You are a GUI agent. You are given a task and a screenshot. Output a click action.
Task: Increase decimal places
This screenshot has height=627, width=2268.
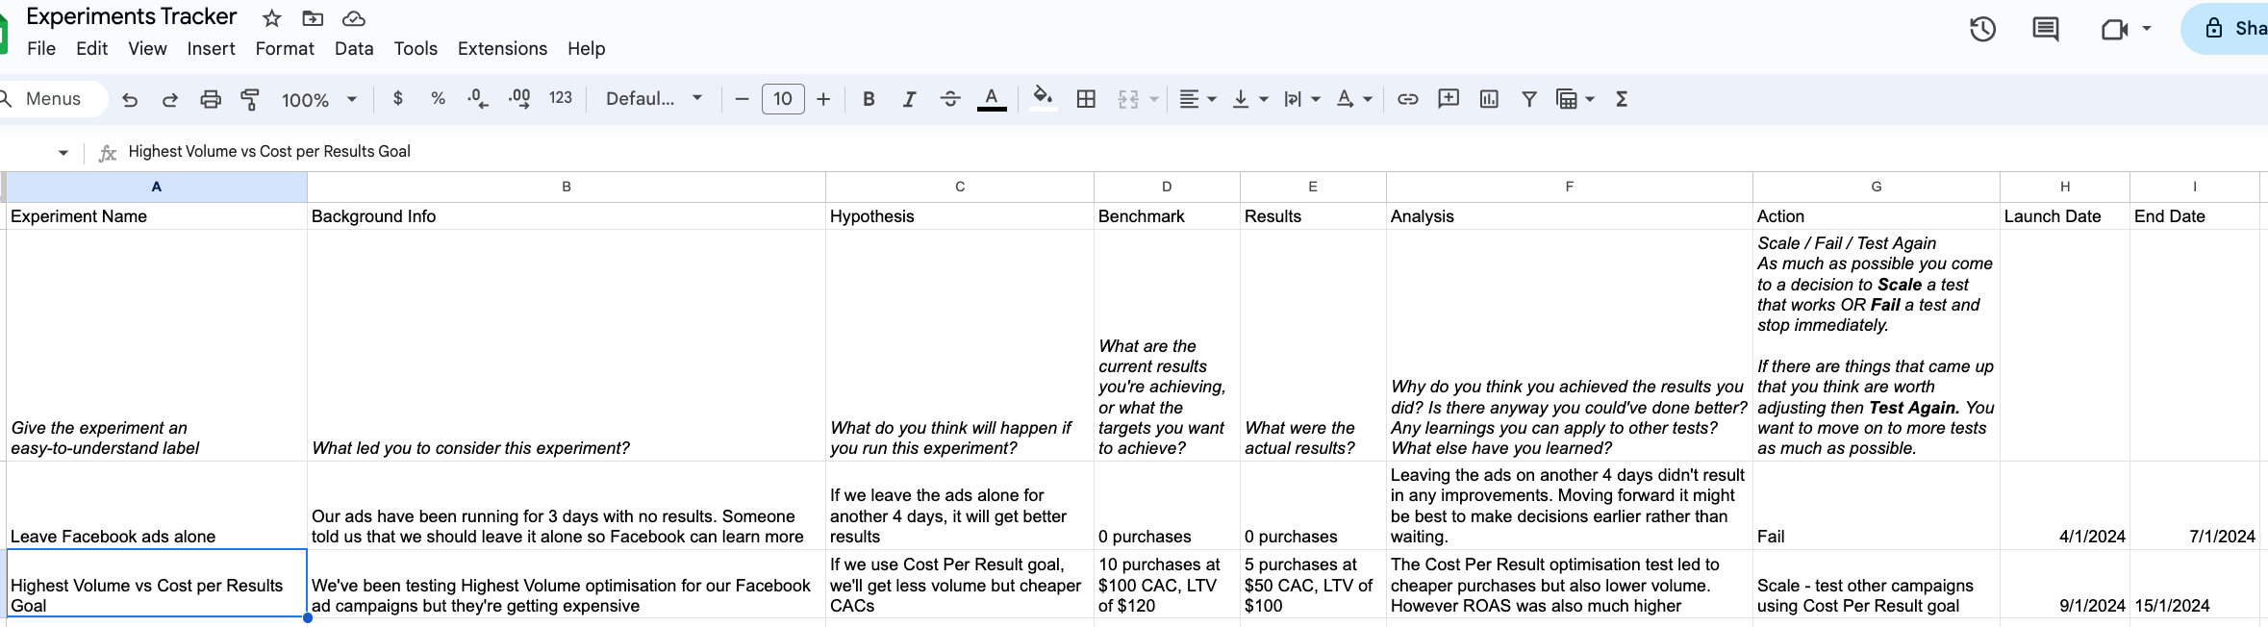[x=519, y=98]
